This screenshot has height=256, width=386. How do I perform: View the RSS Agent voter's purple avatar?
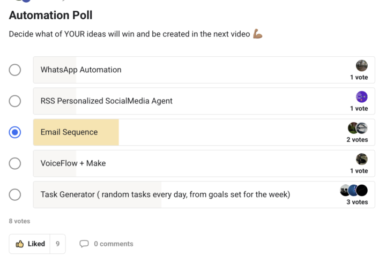tap(362, 97)
